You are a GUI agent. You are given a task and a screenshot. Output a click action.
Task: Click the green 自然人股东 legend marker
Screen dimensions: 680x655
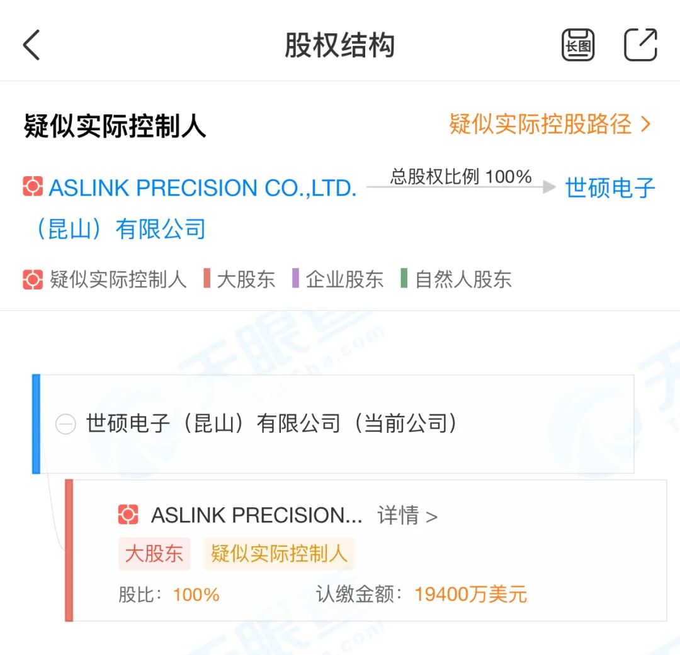(x=404, y=279)
